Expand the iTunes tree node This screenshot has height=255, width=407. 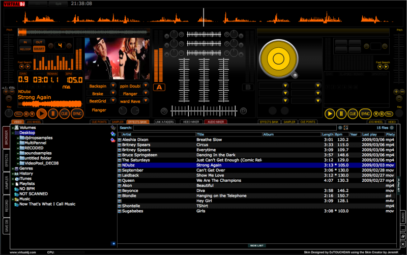12,179
